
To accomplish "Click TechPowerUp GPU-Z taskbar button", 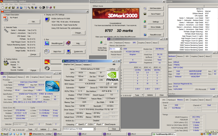I will [164, 134].
